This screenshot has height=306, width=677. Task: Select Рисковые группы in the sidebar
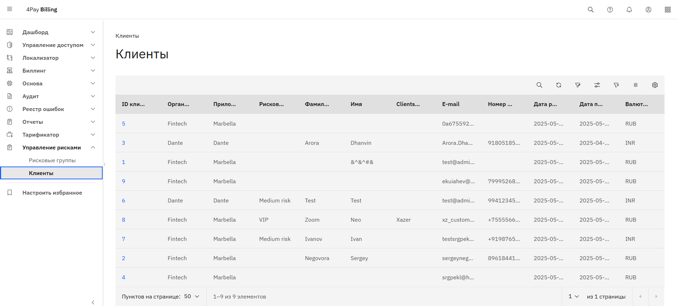point(52,160)
